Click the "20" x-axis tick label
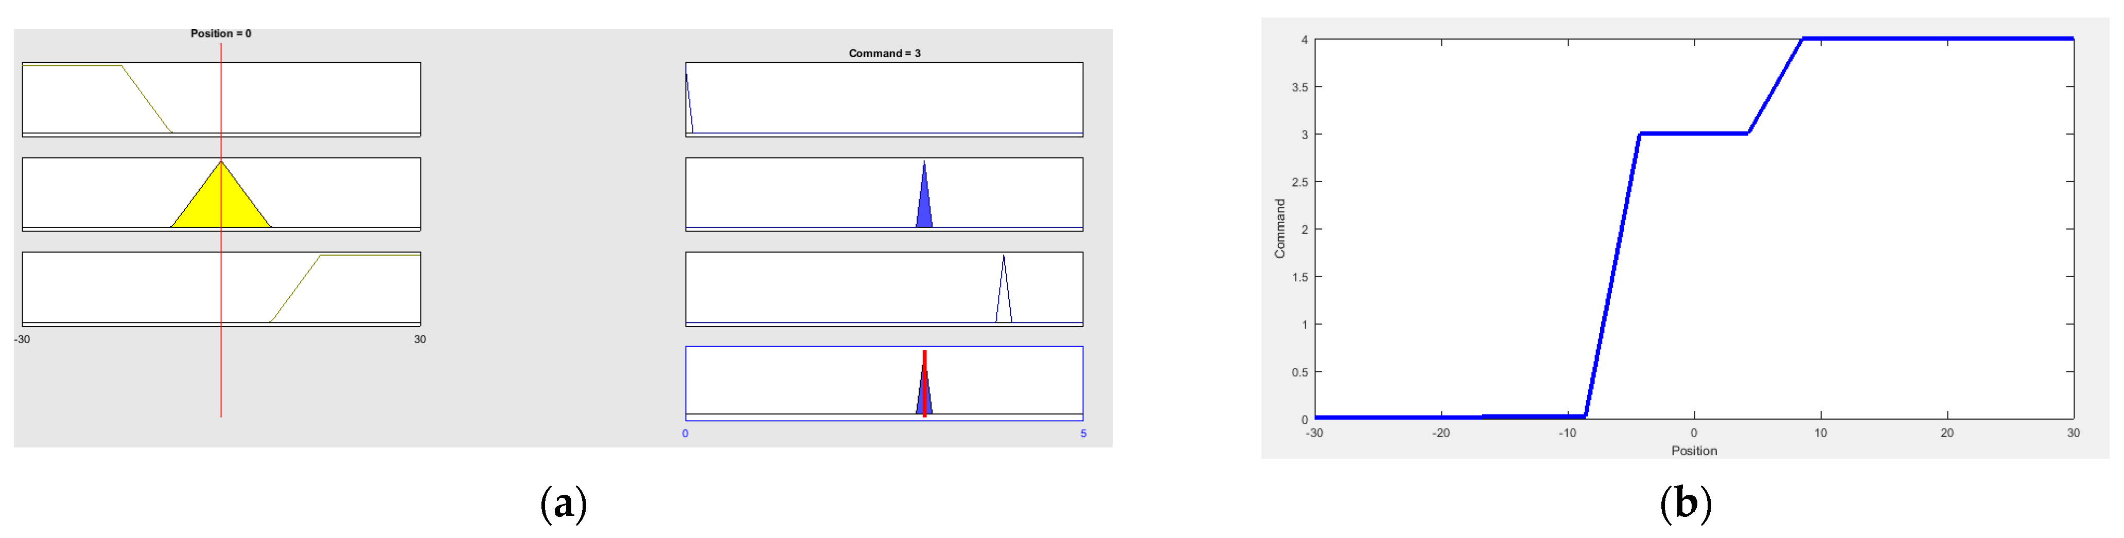This screenshot has width=2124, height=538. [1947, 434]
